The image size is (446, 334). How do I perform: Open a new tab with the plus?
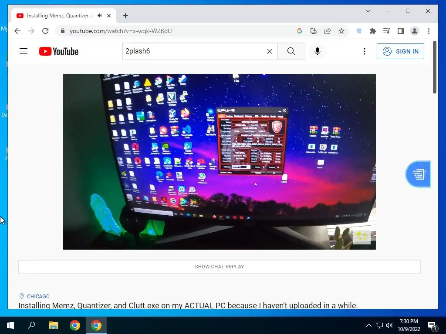(x=125, y=16)
